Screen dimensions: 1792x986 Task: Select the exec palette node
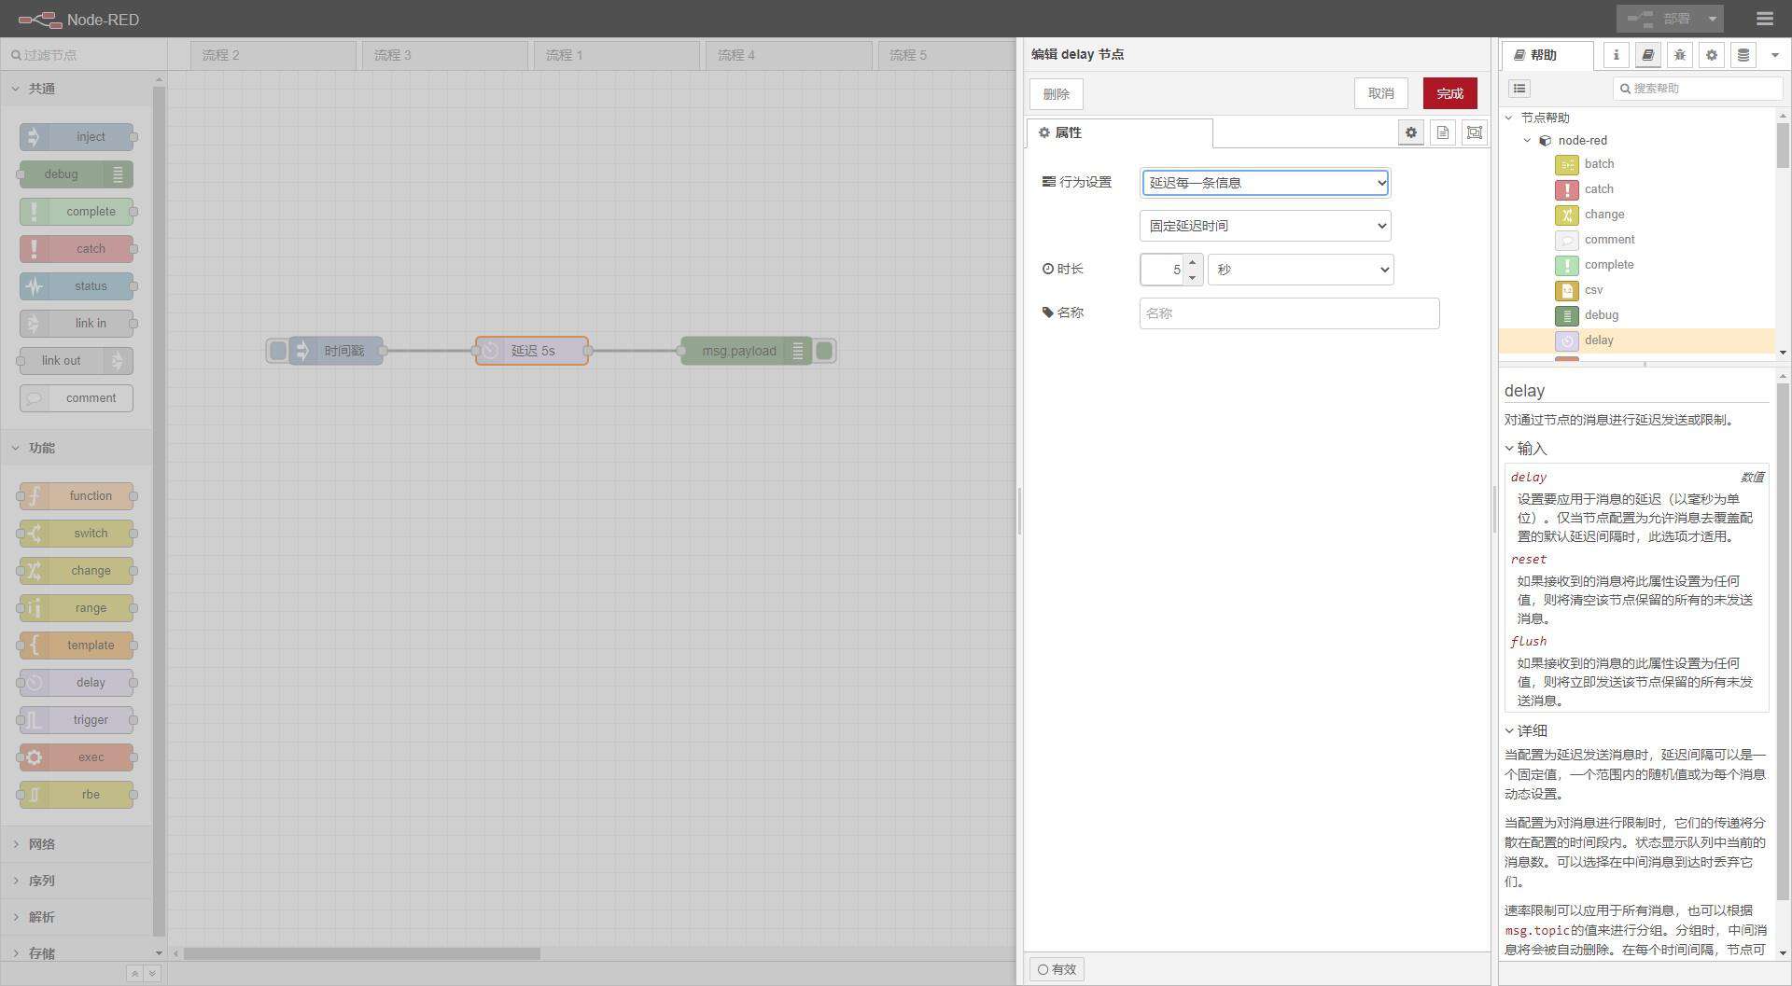click(x=77, y=757)
